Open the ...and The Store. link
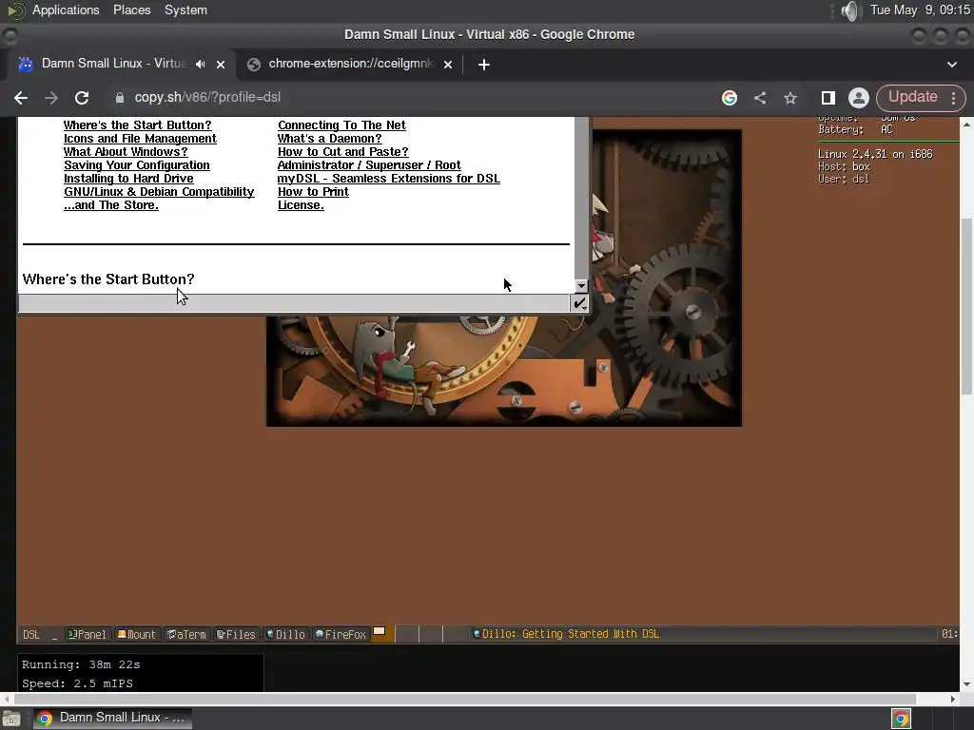 pos(111,205)
